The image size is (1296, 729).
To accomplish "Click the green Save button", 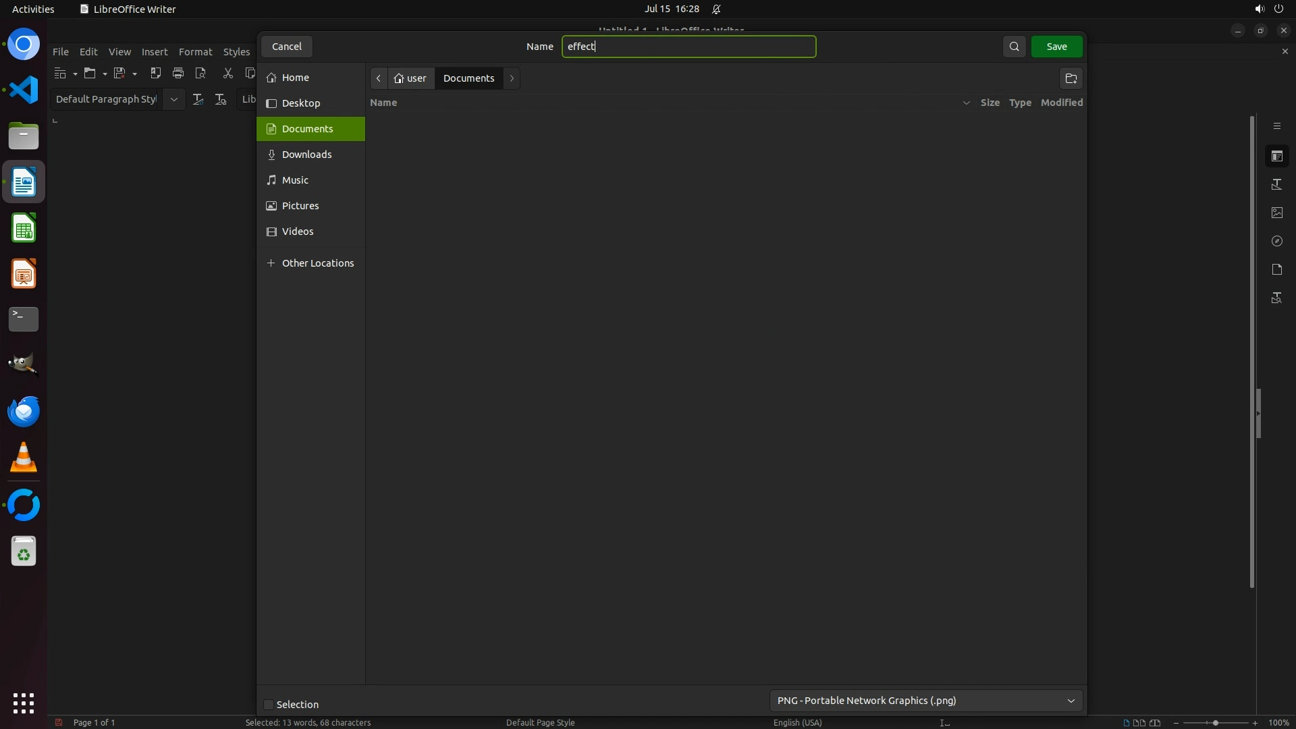I will point(1056,47).
